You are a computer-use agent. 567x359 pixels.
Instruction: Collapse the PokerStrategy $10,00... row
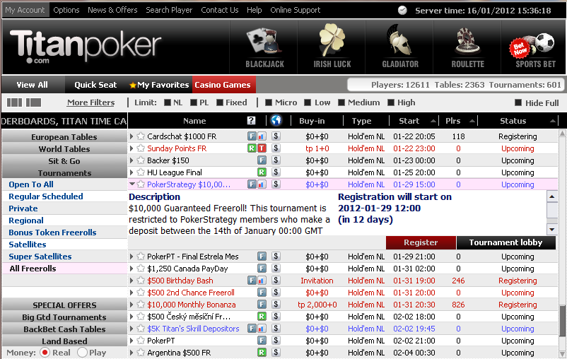(132, 184)
